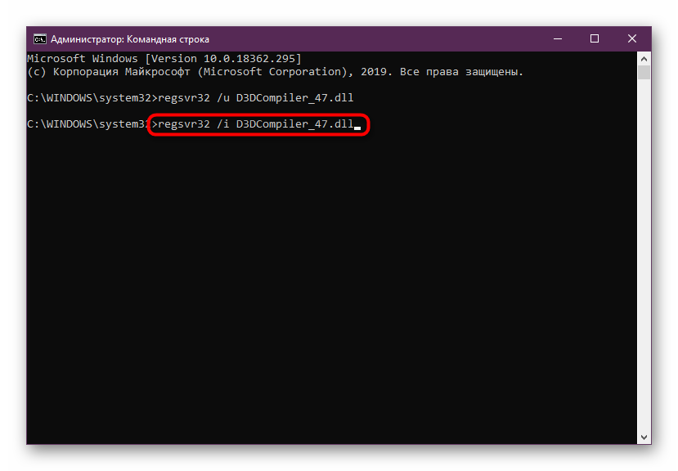Minimize the Command Prompt window
This screenshot has width=678, height=471.
coord(557,38)
